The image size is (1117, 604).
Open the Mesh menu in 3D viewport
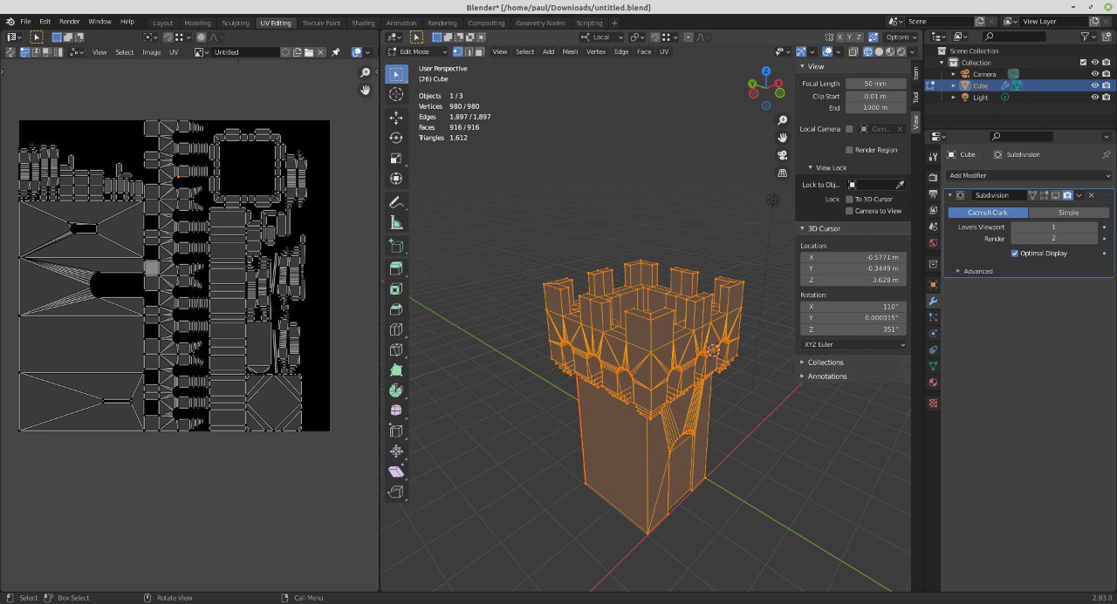[x=570, y=52]
